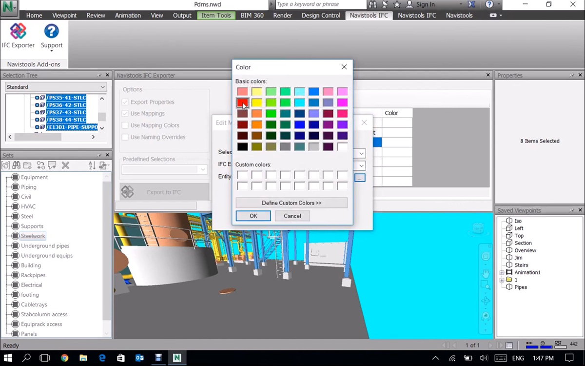The image size is (585, 366).
Task: Select the Steelwork set in Sets panel
Action: click(x=33, y=236)
